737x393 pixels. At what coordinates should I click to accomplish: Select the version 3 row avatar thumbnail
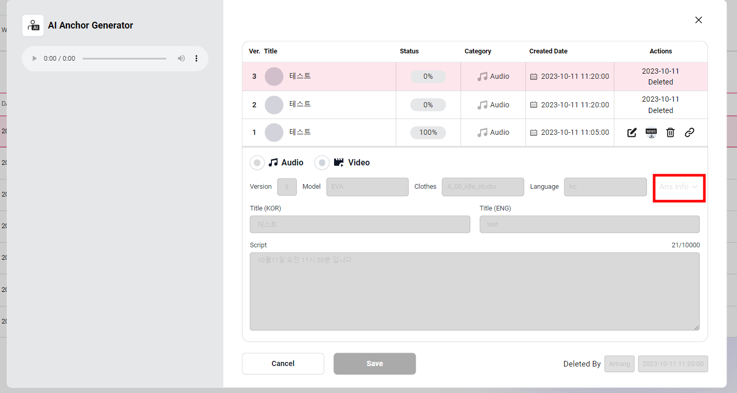[274, 77]
